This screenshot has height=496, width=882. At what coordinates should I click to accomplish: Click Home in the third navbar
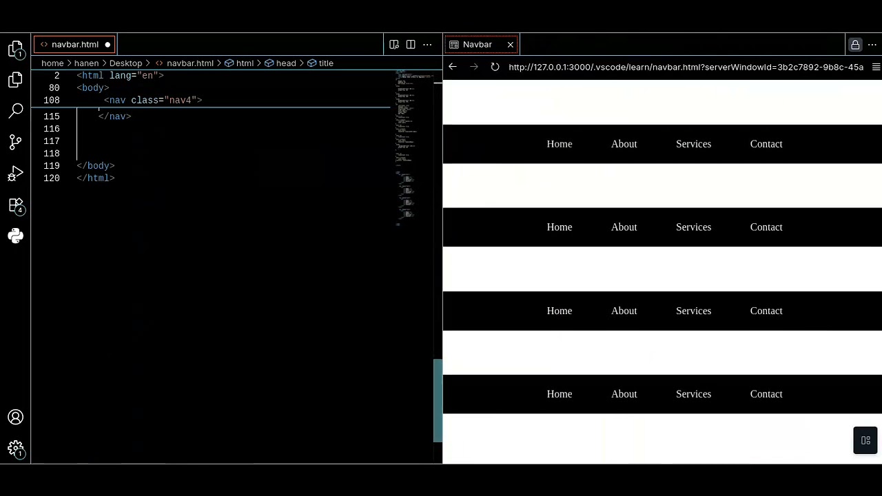560,311
